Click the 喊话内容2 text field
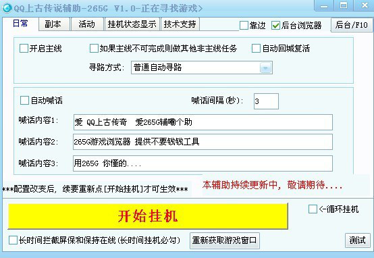This screenshot has width=374, height=258. (203, 142)
